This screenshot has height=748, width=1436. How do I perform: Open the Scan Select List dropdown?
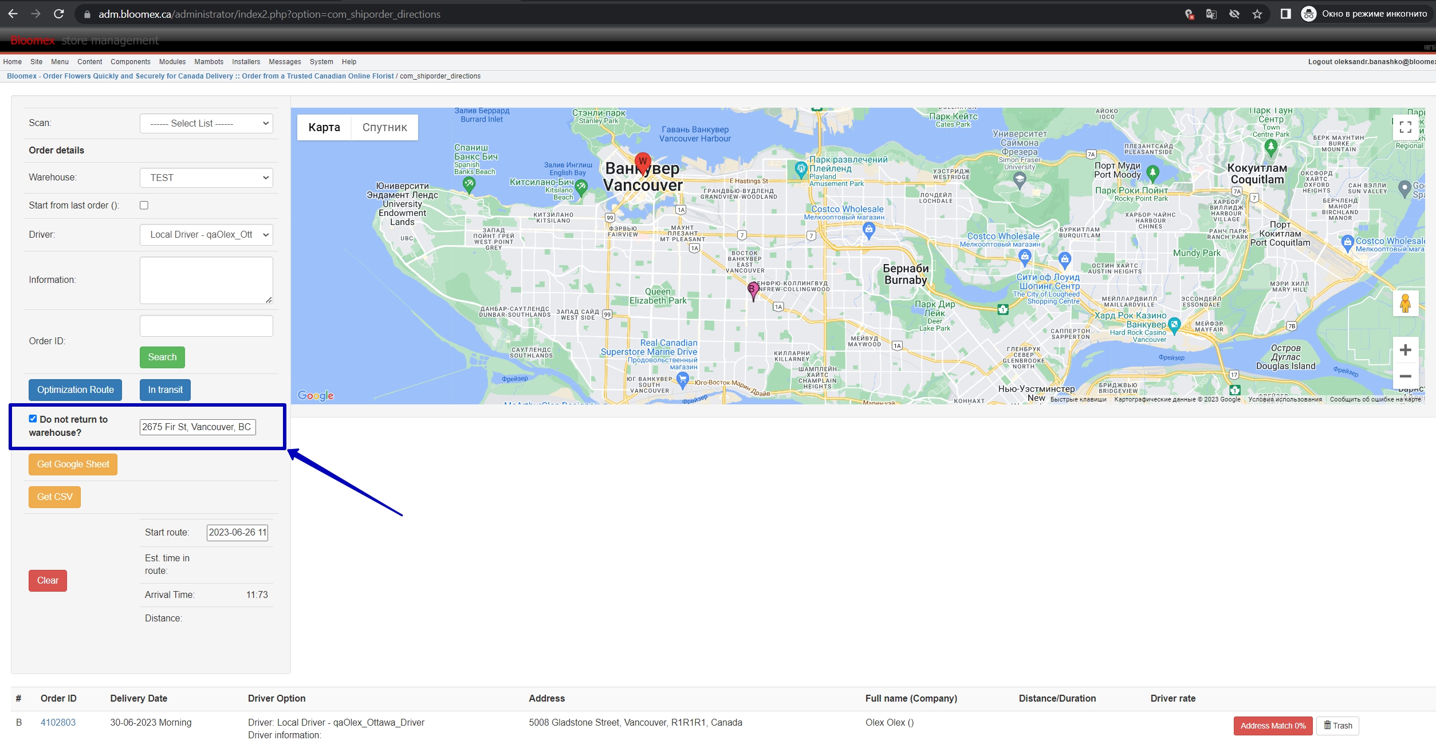[206, 123]
